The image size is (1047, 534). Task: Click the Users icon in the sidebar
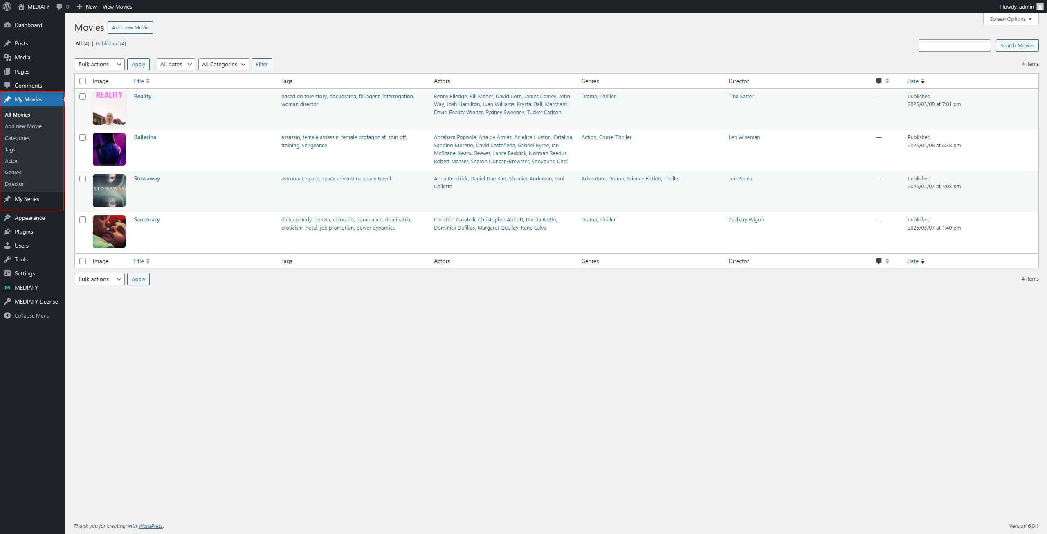pyautogui.click(x=7, y=246)
